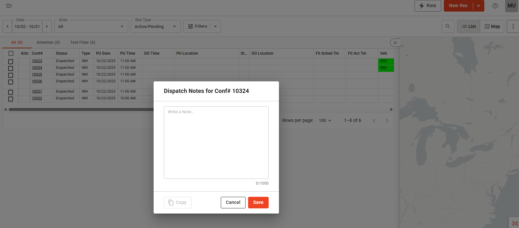Viewport: 519px width, 228px height.
Task: Collapse the map panel with double chevron
Action: [395, 43]
